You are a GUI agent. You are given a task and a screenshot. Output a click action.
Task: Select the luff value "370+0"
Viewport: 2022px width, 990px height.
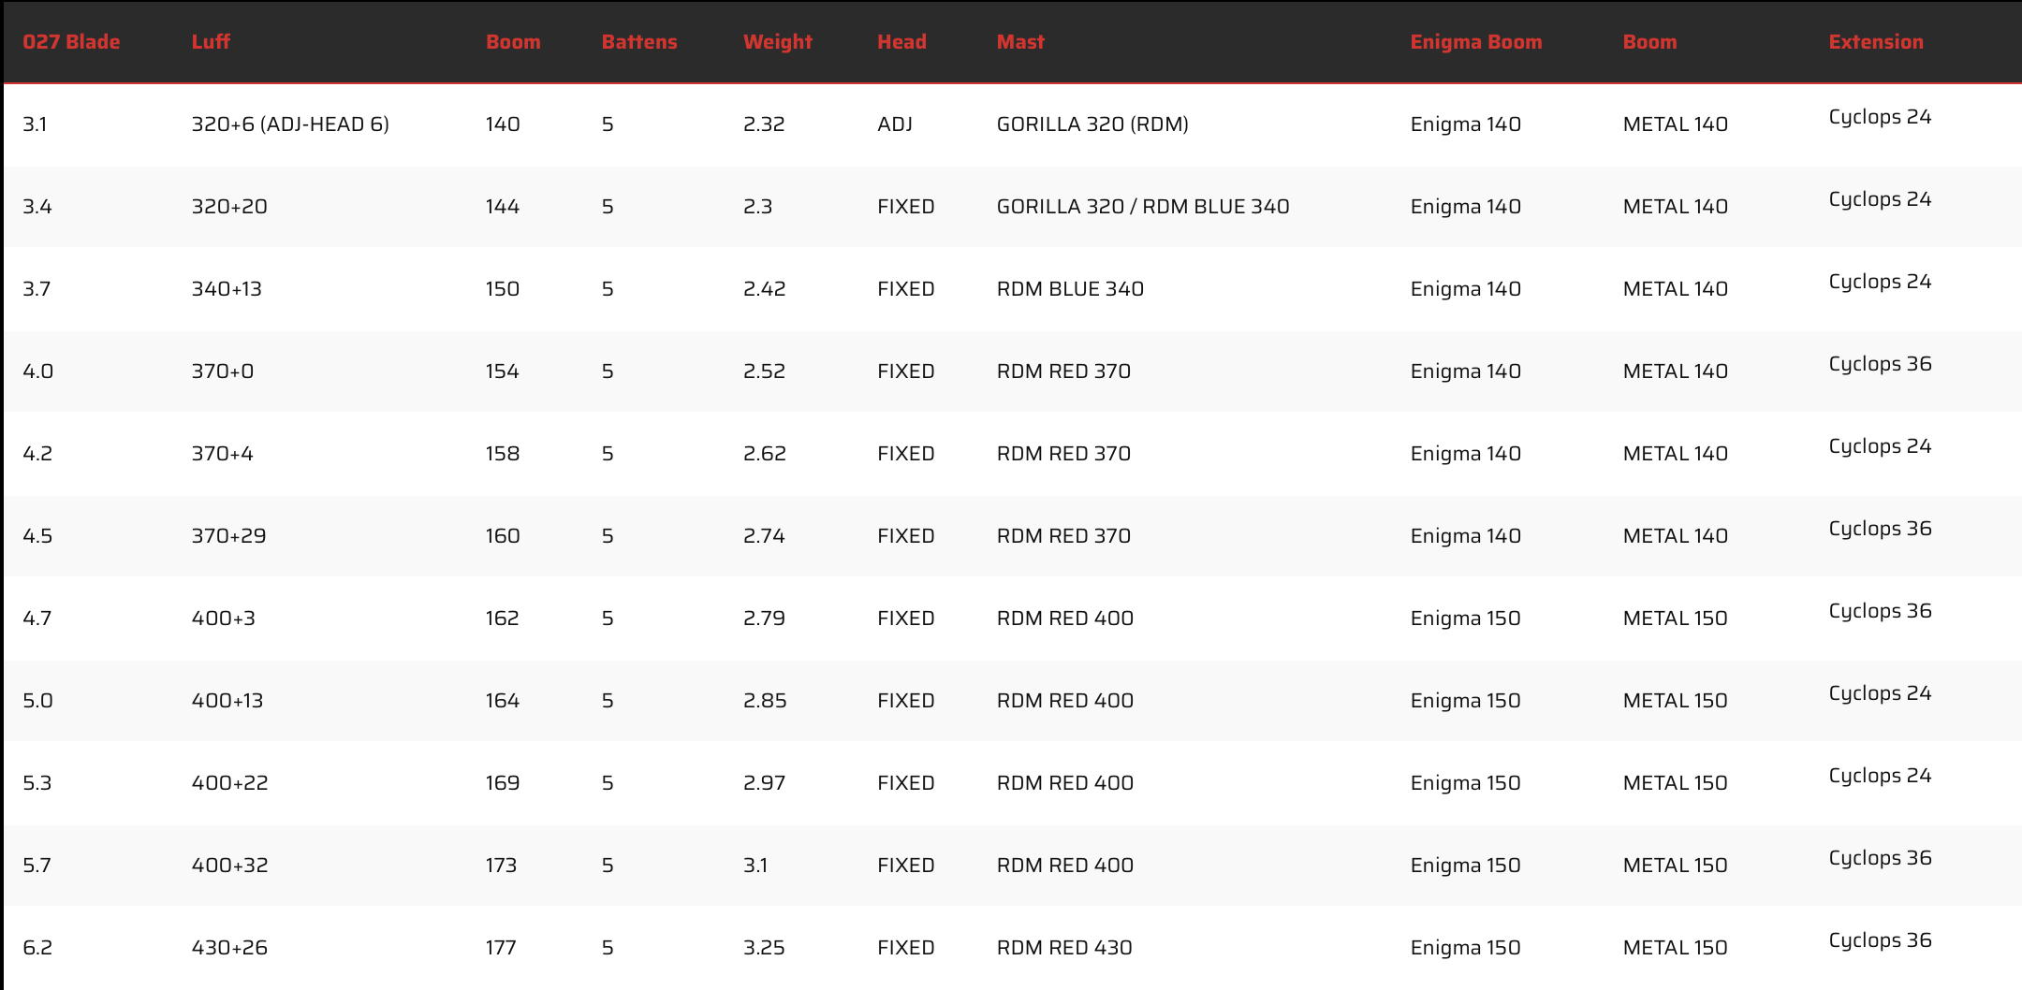tap(223, 371)
